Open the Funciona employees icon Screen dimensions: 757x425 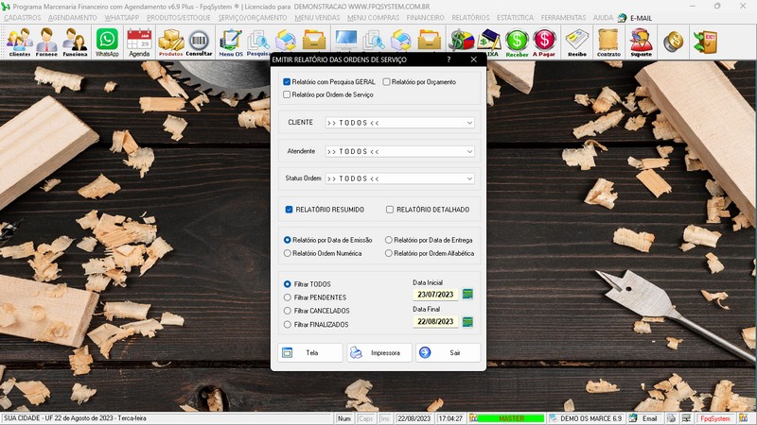coord(75,42)
